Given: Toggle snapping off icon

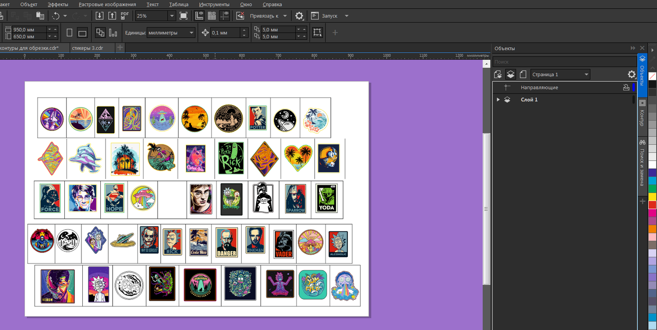Looking at the screenshot, I should [240, 16].
